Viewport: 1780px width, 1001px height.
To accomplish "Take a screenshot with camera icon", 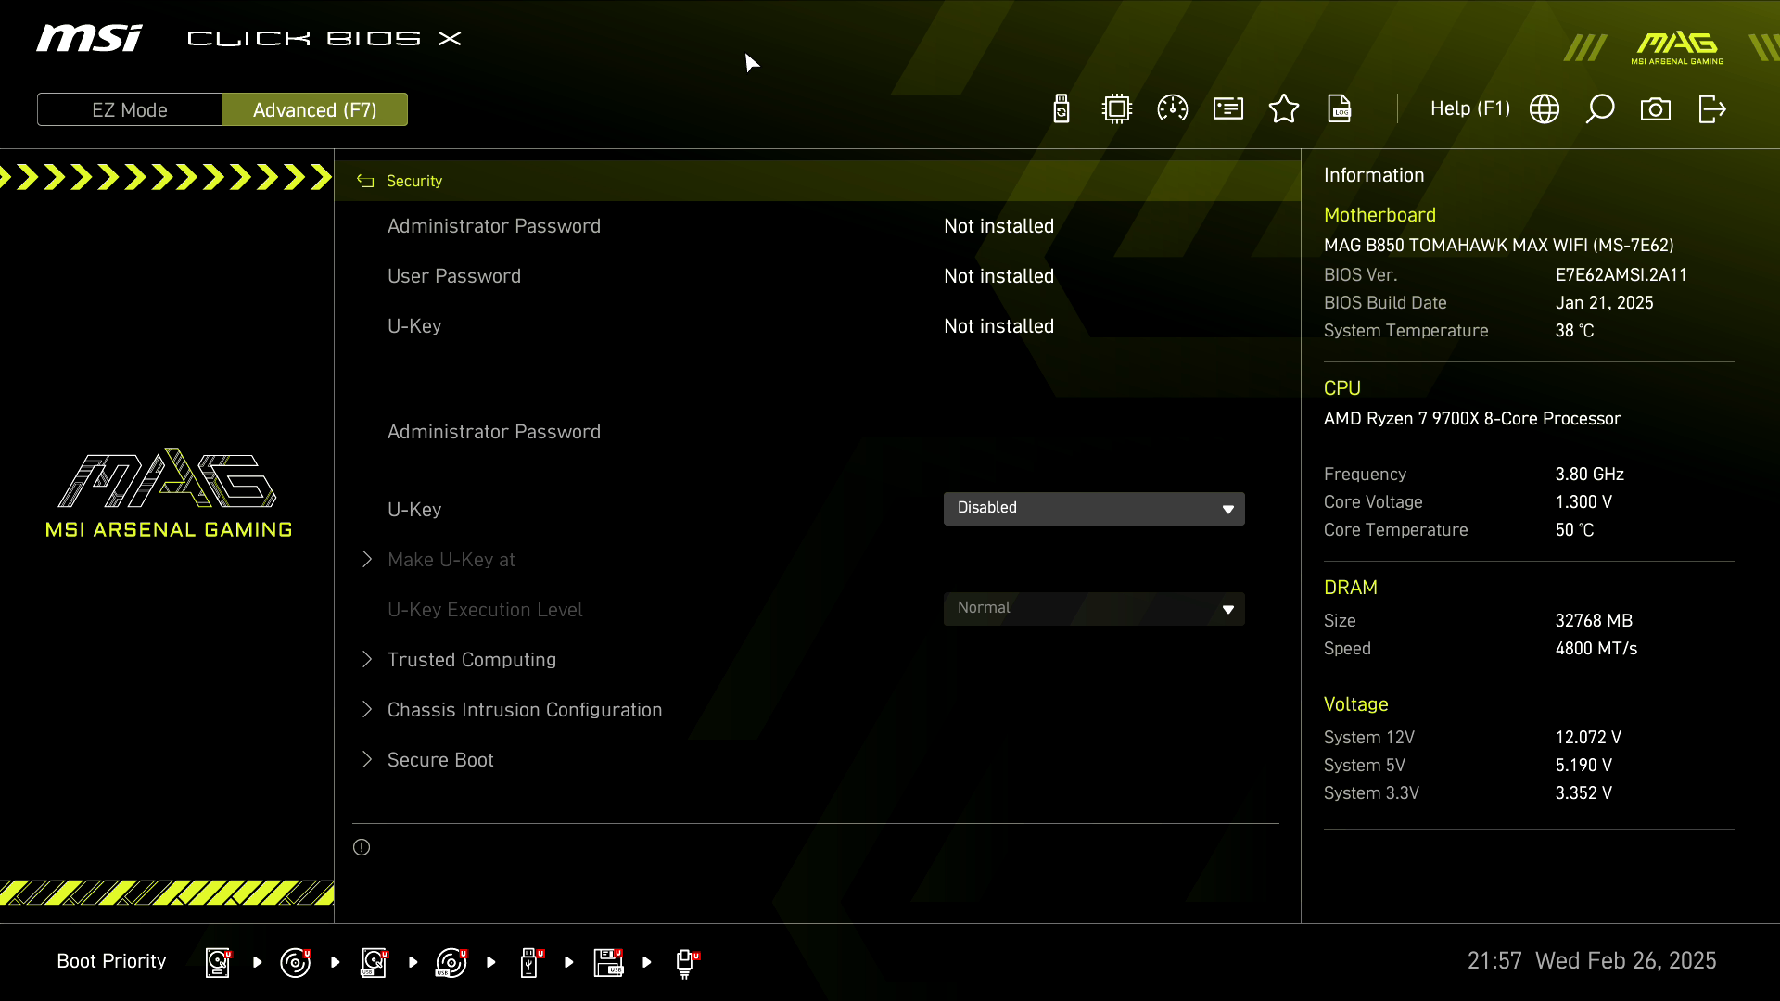I will click(1656, 109).
